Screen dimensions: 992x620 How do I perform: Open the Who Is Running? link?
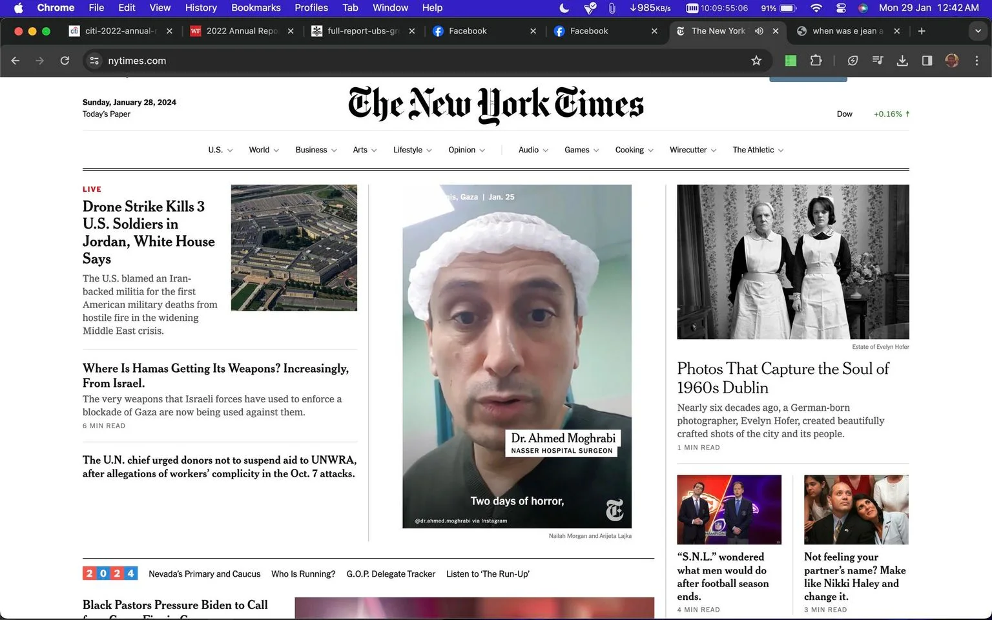point(304,574)
